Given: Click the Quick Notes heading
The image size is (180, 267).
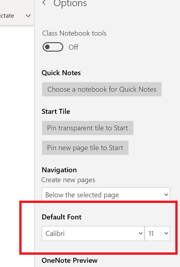Looking at the screenshot, I should click(61, 73).
